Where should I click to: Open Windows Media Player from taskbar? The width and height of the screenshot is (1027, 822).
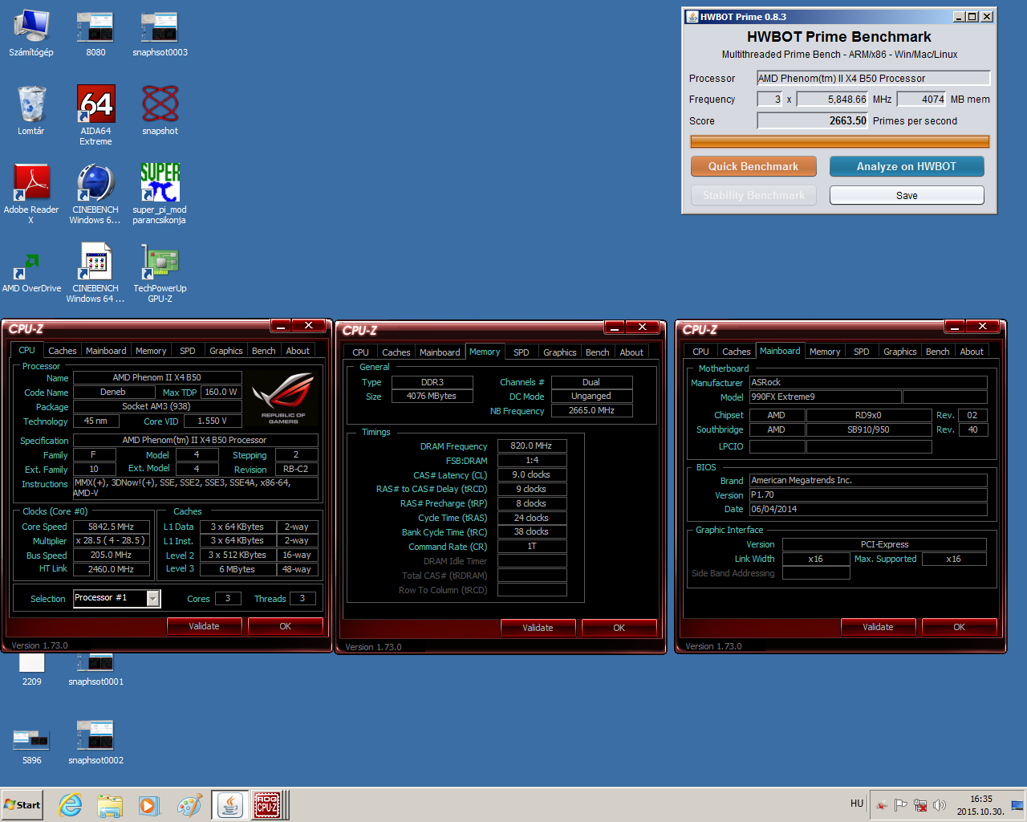pos(149,805)
